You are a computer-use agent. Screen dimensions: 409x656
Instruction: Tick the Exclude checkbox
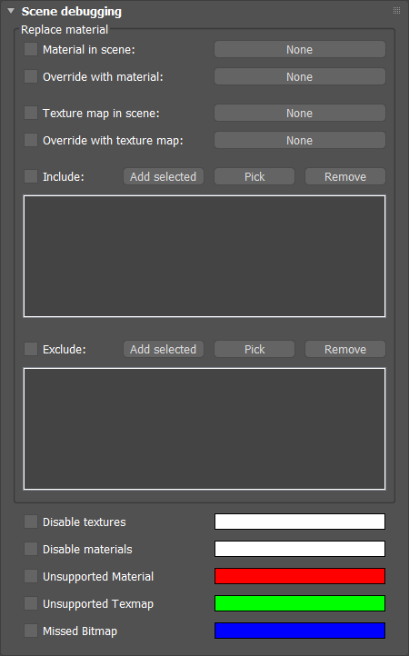pyautogui.click(x=31, y=349)
